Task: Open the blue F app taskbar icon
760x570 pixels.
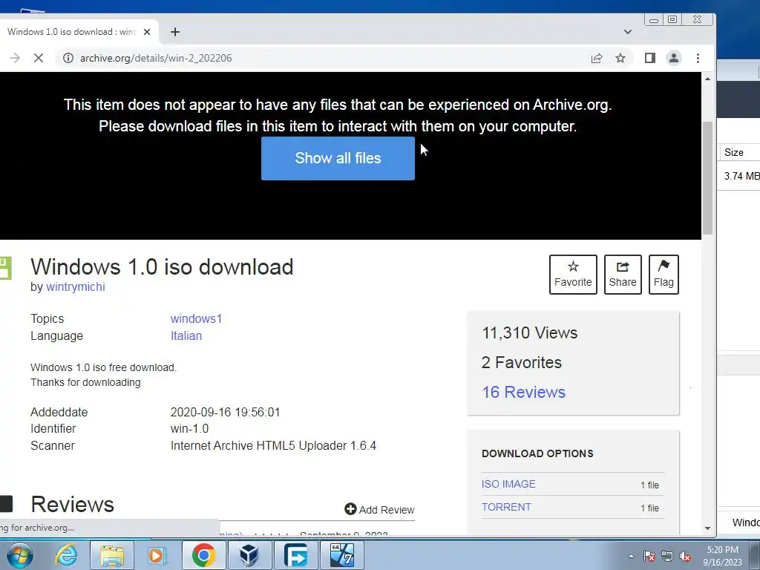Action: pyautogui.click(x=295, y=555)
